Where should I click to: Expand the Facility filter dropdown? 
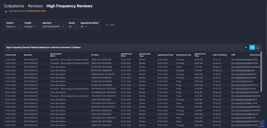31,27
